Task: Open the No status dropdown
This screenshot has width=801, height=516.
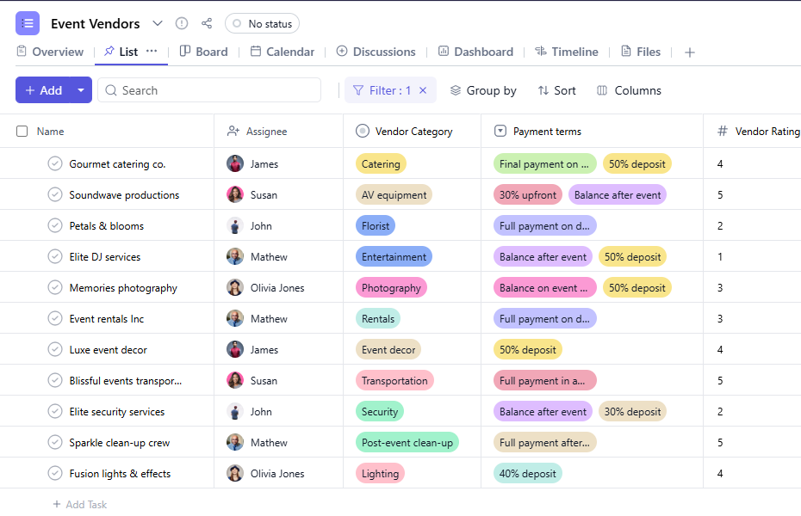Action: (x=262, y=23)
